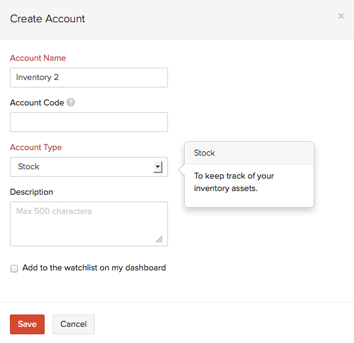Image resolution: width=354 pixels, height=343 pixels.
Task: Click the Description text area
Action: pyautogui.click(x=89, y=224)
